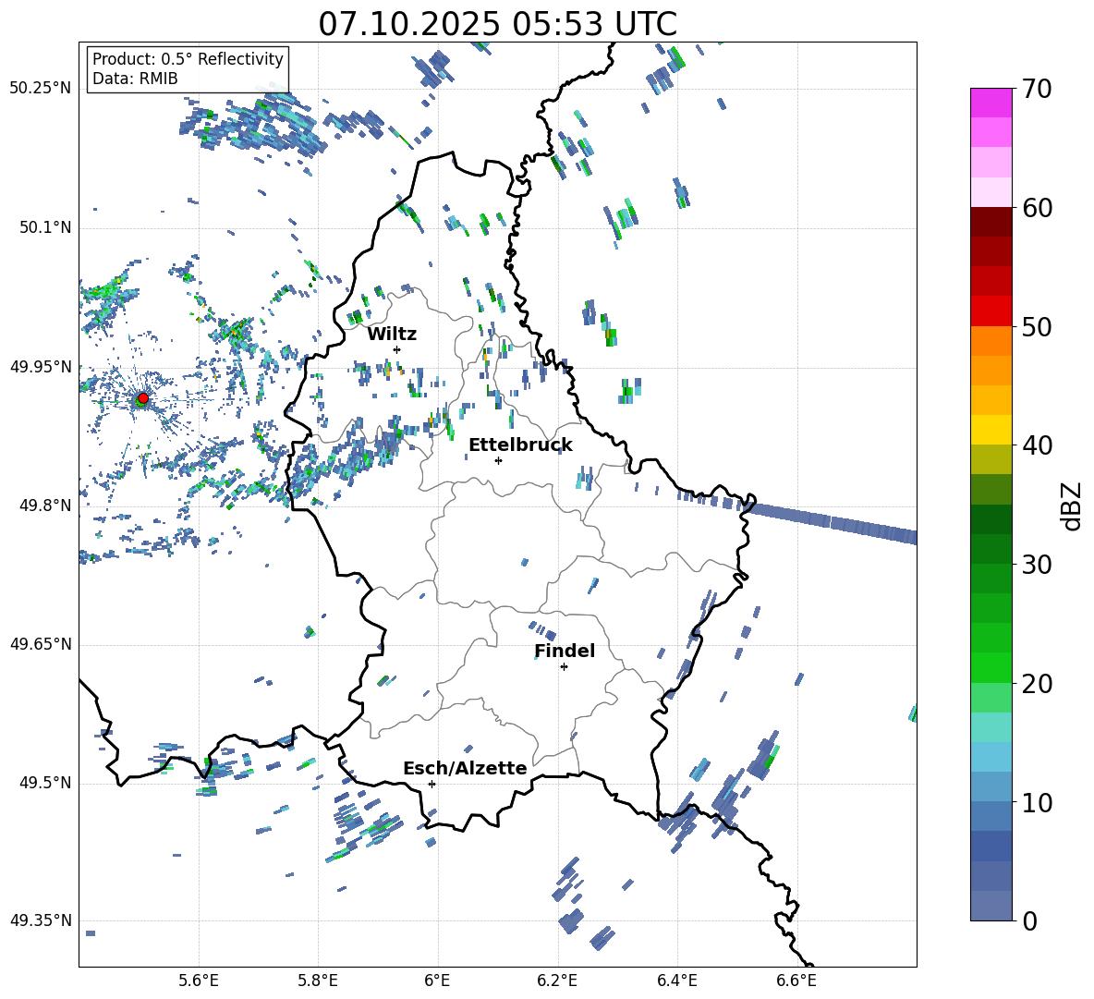The height and width of the screenshot is (999, 1094).
Task: Click the Data: RMIB line in legend box
Action: pos(135,79)
